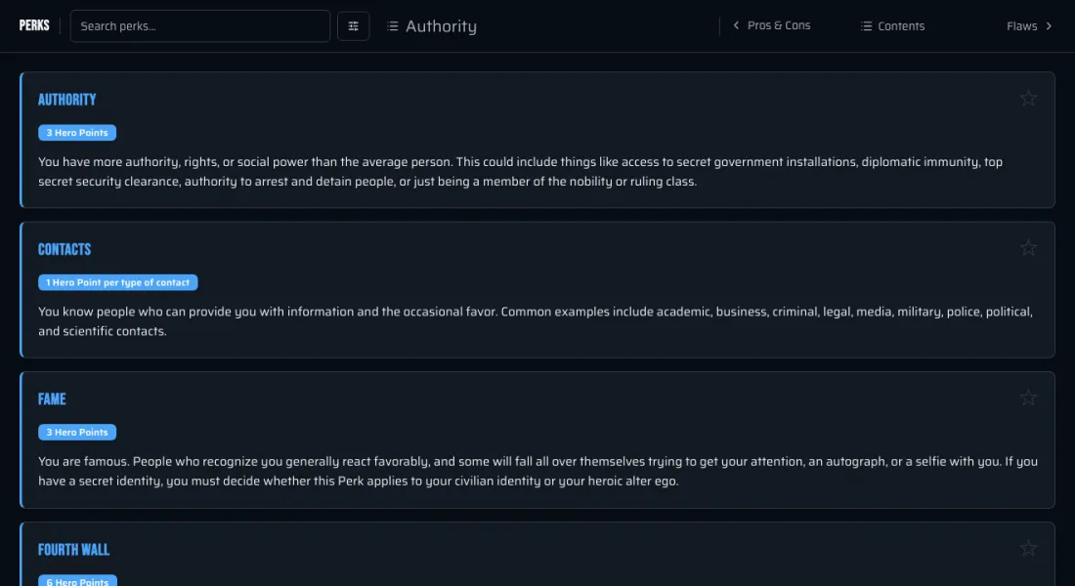Click 1 Hero Point per type of contact badge
The image size is (1075, 586).
click(x=118, y=282)
